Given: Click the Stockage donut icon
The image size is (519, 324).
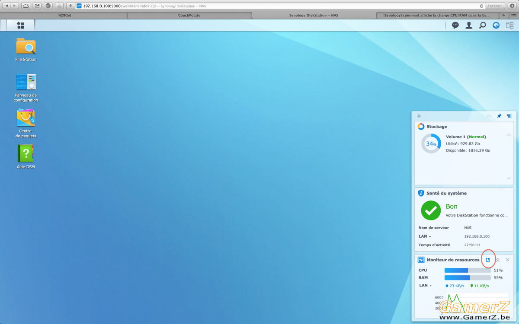Looking at the screenshot, I should coord(421,127).
